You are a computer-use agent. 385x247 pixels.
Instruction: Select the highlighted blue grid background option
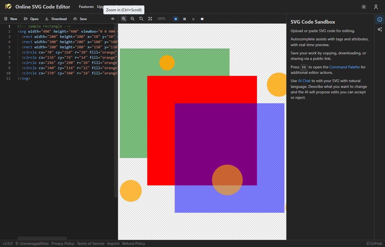tap(176, 19)
